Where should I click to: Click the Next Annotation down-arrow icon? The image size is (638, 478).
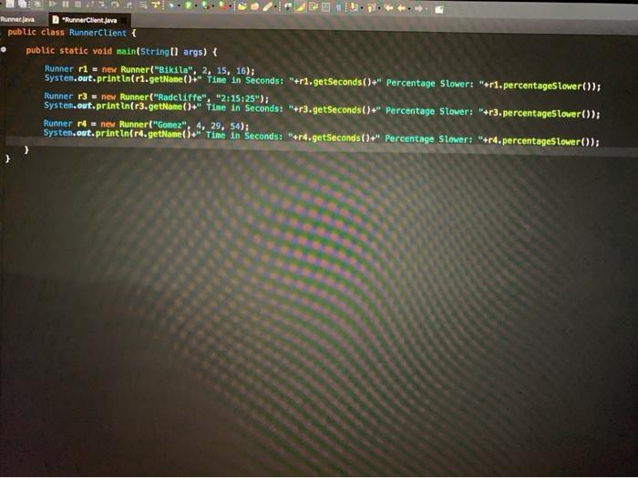354,7
